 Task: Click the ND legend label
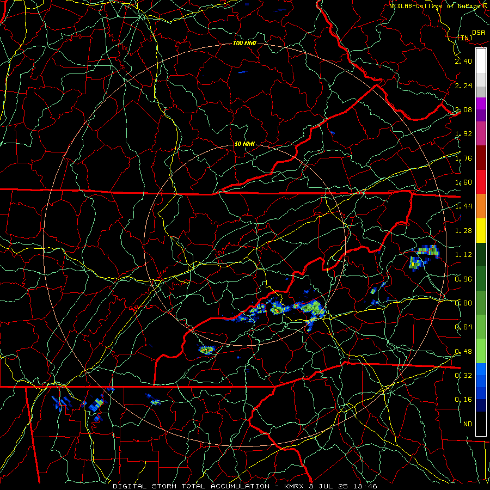[468, 424]
